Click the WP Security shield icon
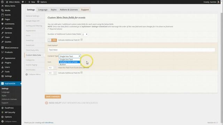 [2, 112]
